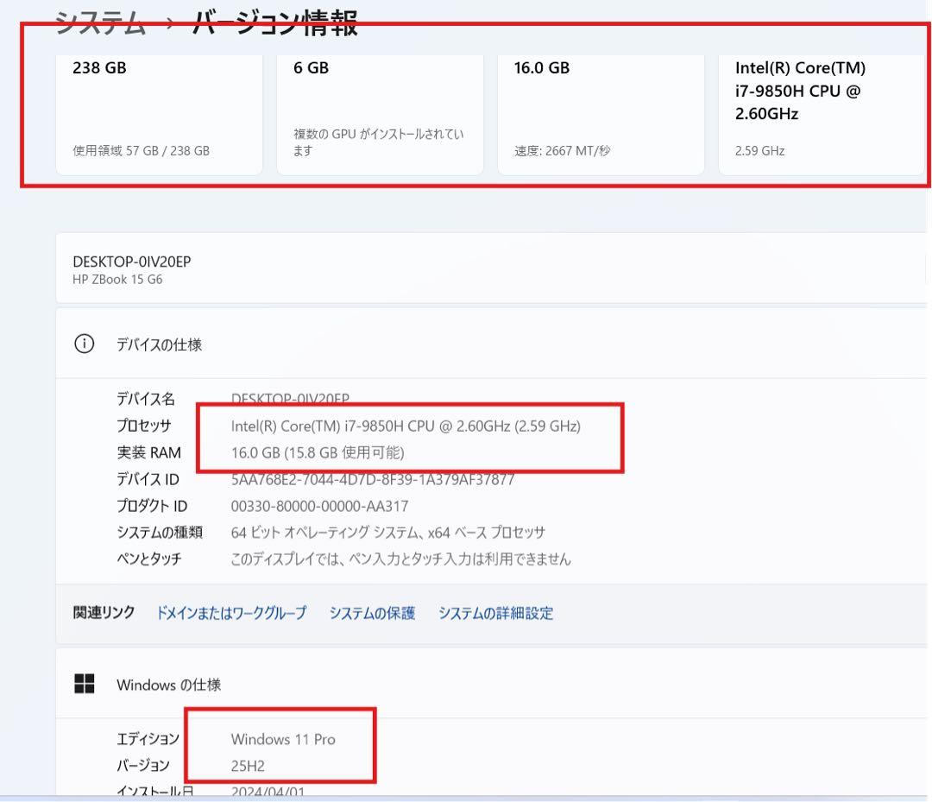The height and width of the screenshot is (802, 932).
Task: Select the 25H2 version value
Action: (x=248, y=766)
